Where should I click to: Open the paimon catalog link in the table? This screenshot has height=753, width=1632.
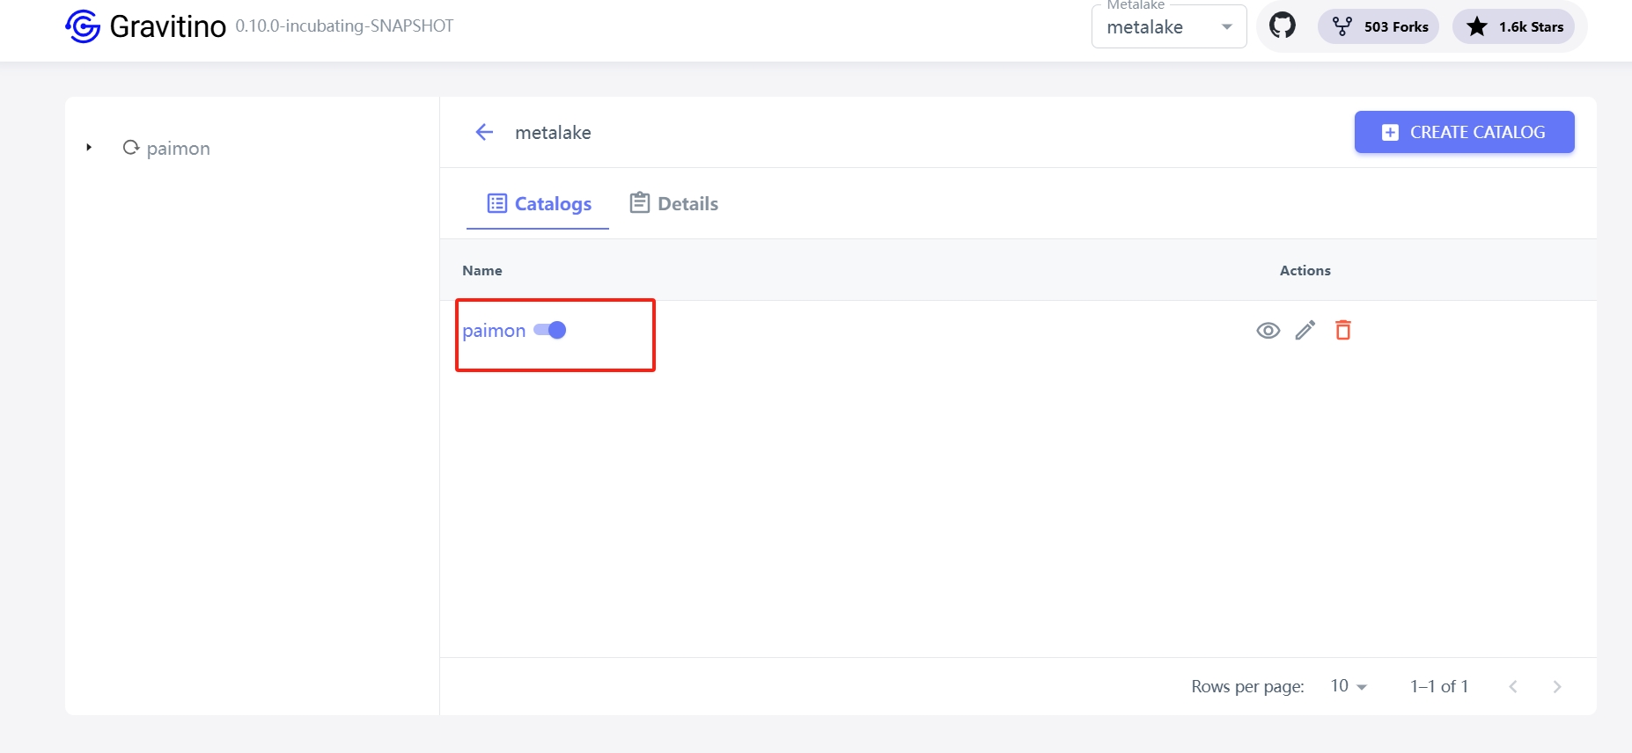pyautogui.click(x=494, y=331)
